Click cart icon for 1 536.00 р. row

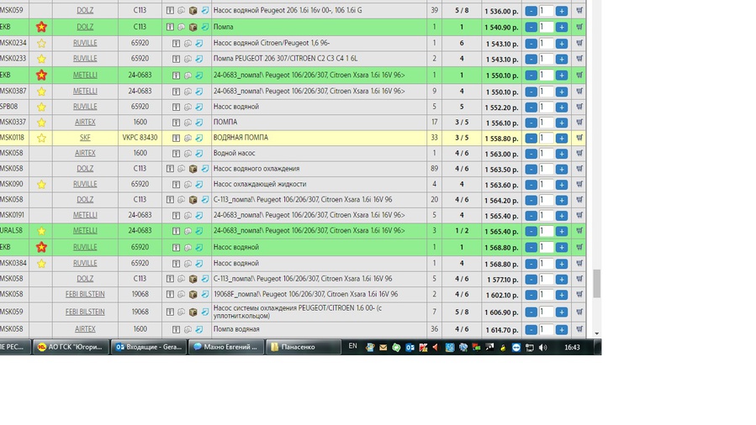point(579,10)
